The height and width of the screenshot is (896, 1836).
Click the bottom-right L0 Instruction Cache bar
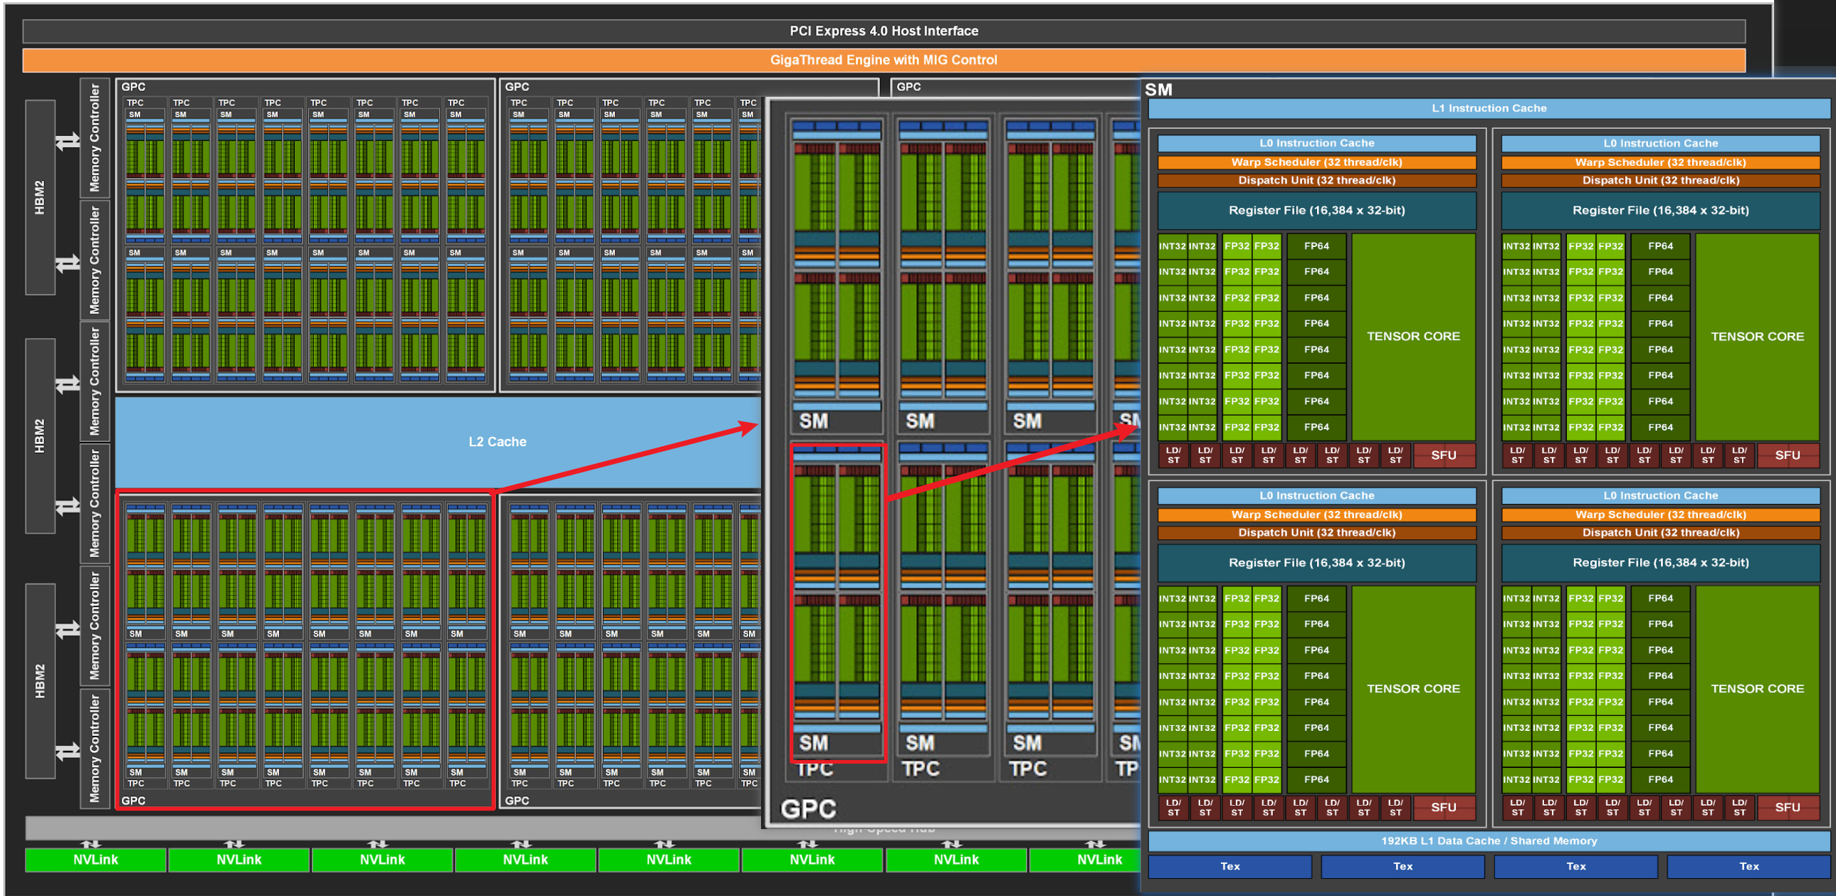[1660, 495]
